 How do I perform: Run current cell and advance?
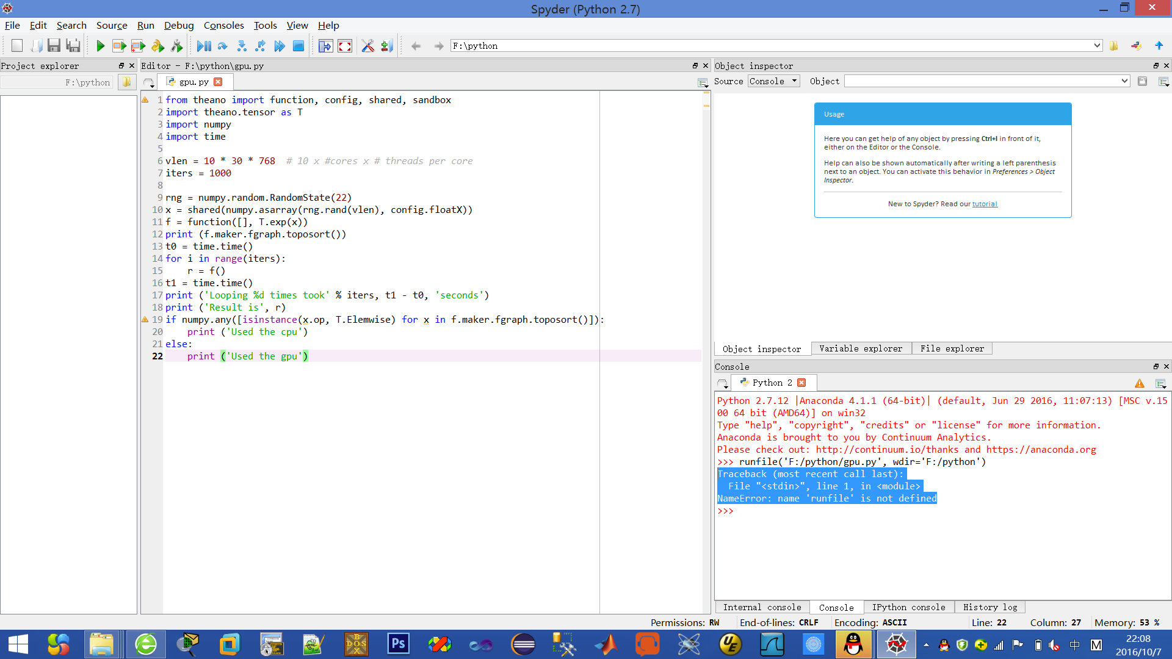(x=139, y=46)
